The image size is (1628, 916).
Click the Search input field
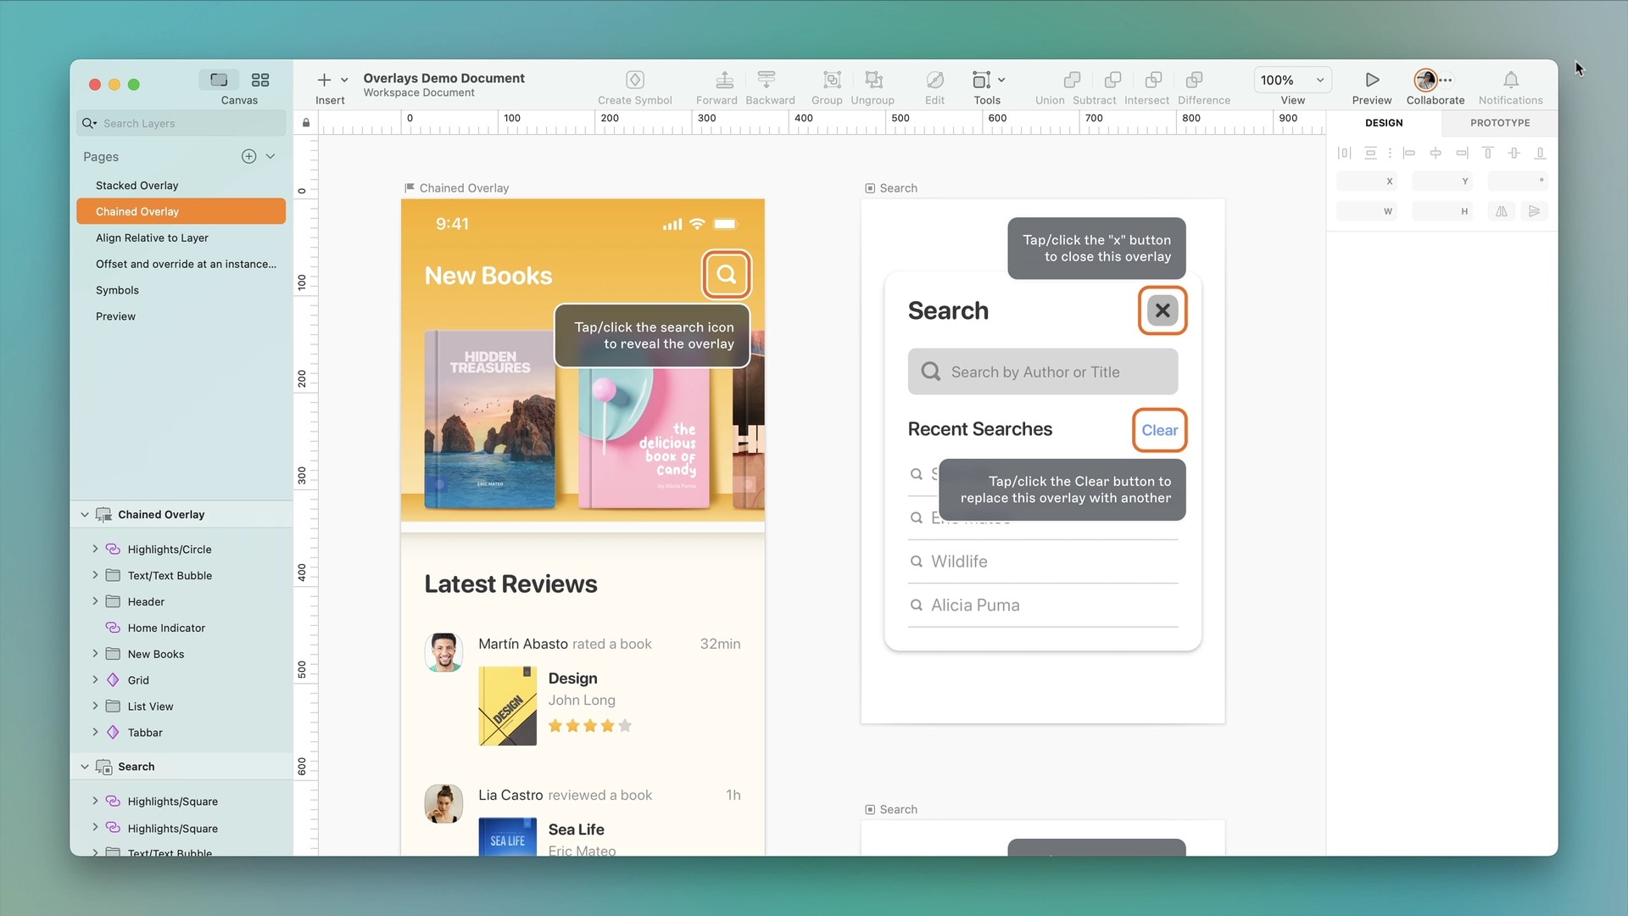[1042, 371]
